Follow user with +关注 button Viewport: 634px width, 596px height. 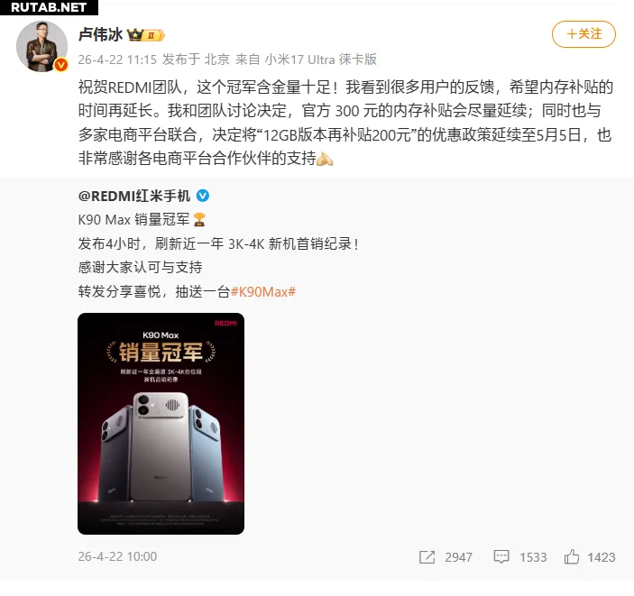[583, 34]
